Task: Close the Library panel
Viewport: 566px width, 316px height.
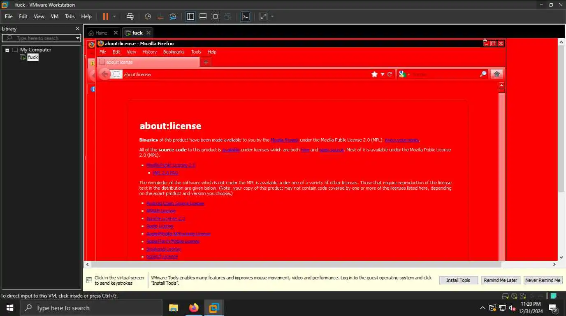Action: (x=77, y=29)
